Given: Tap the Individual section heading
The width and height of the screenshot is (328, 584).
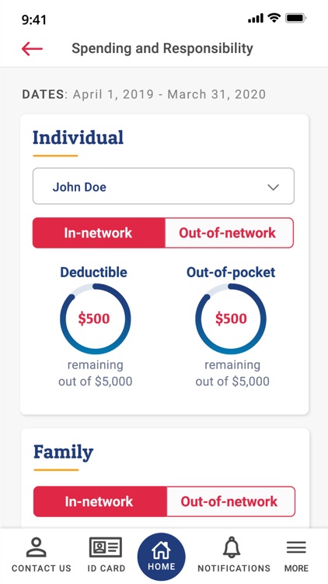Looking at the screenshot, I should pyautogui.click(x=78, y=138).
